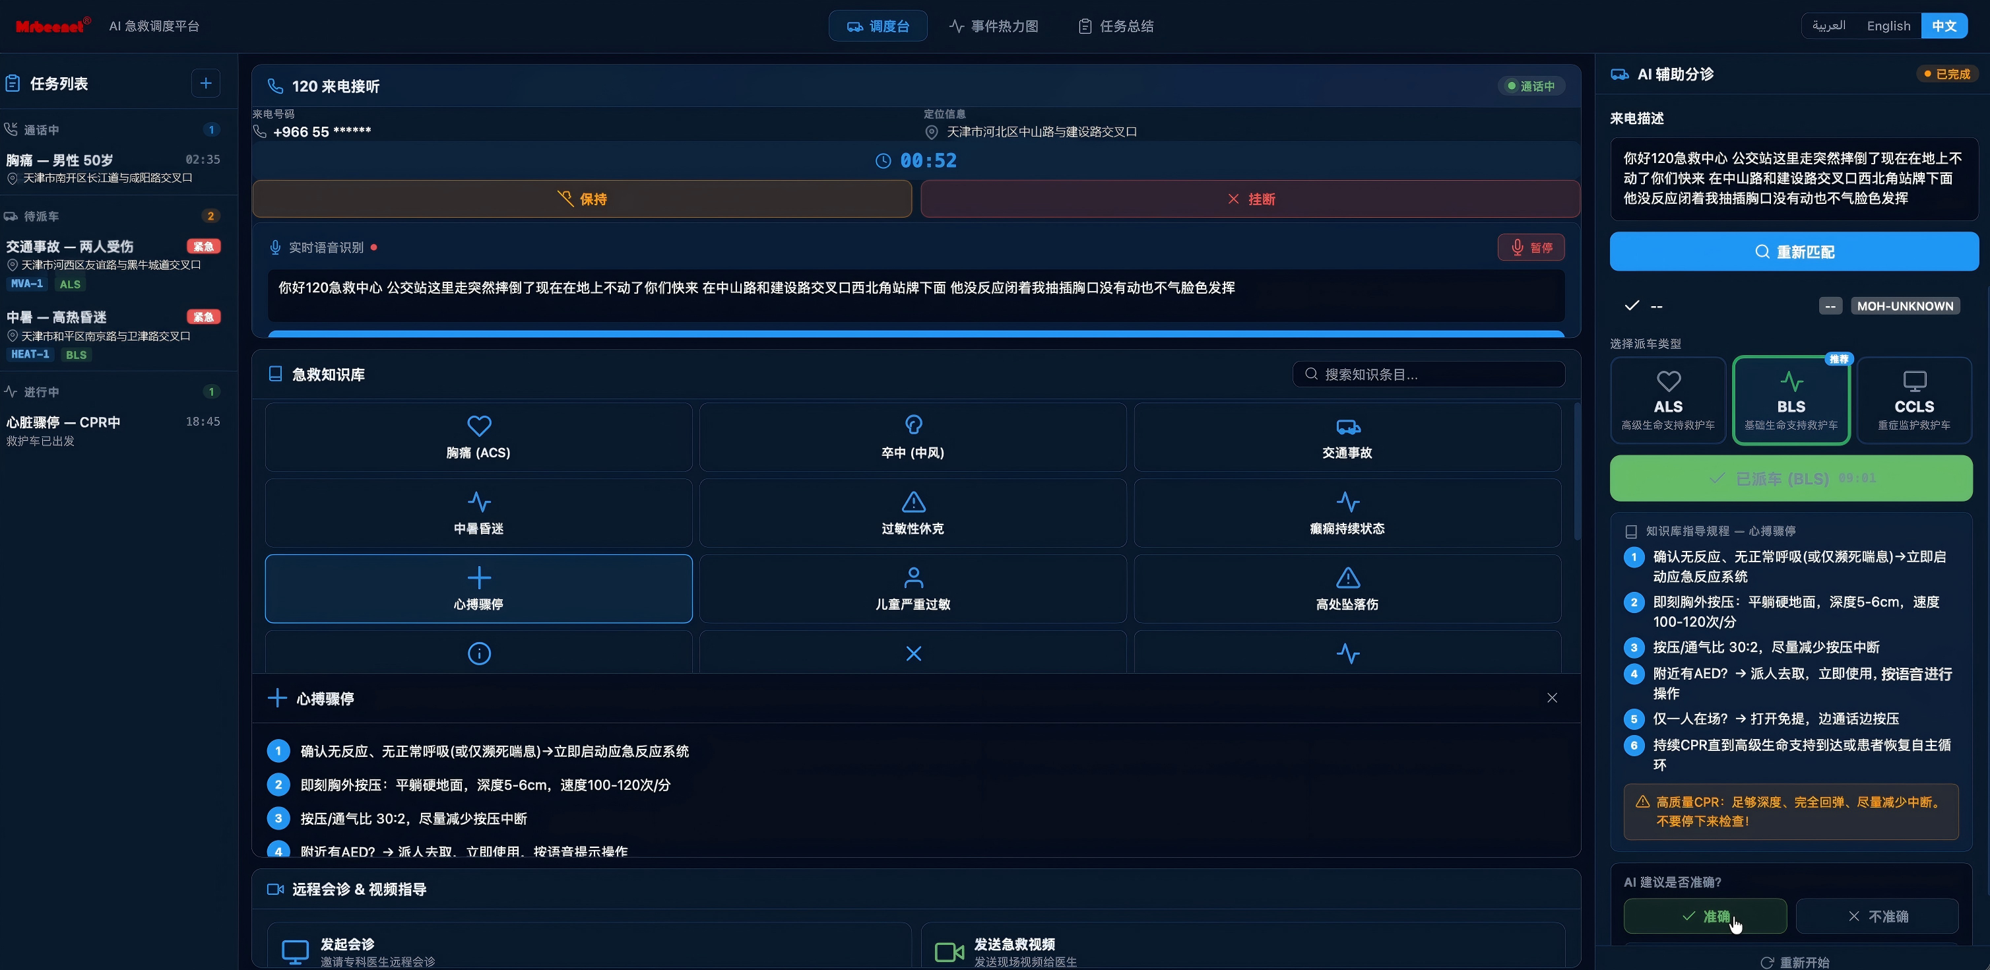Open the 过敏性休克 warning card
The image size is (1990, 970).
(913, 513)
